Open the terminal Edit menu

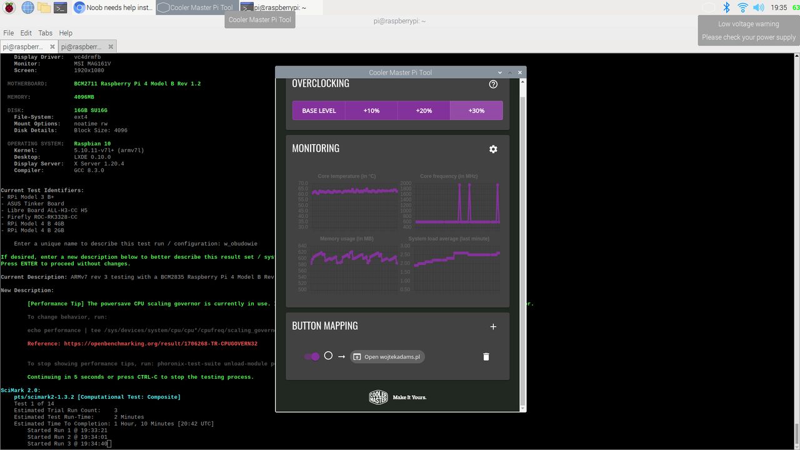[x=26, y=33]
